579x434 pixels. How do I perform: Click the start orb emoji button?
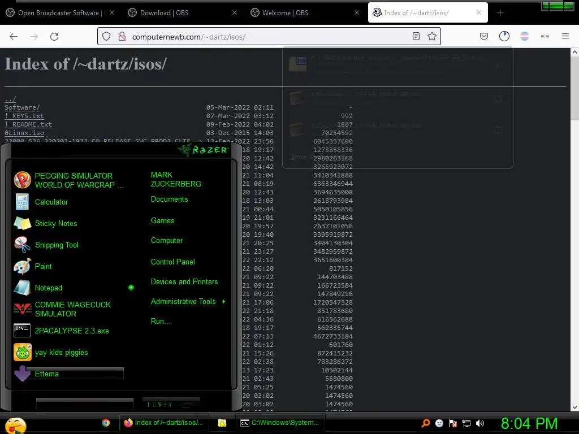coord(15,424)
